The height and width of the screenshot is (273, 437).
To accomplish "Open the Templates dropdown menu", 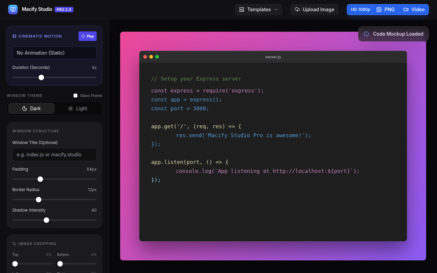I will coord(258,10).
